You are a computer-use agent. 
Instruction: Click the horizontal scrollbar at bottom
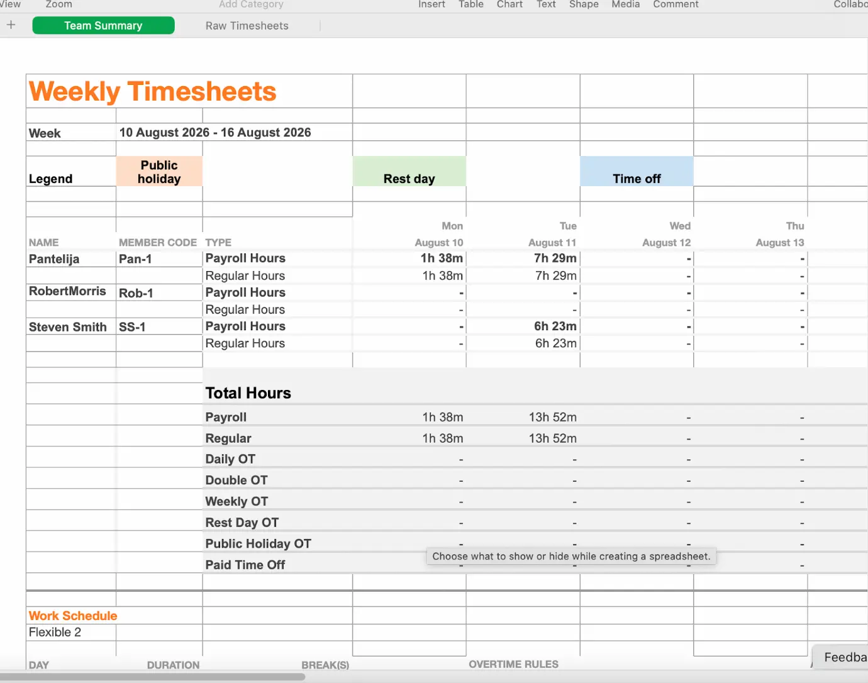[152, 677]
